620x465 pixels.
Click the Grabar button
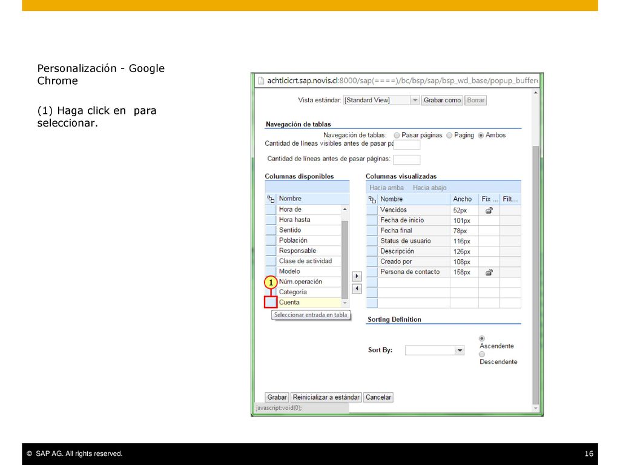tap(277, 397)
